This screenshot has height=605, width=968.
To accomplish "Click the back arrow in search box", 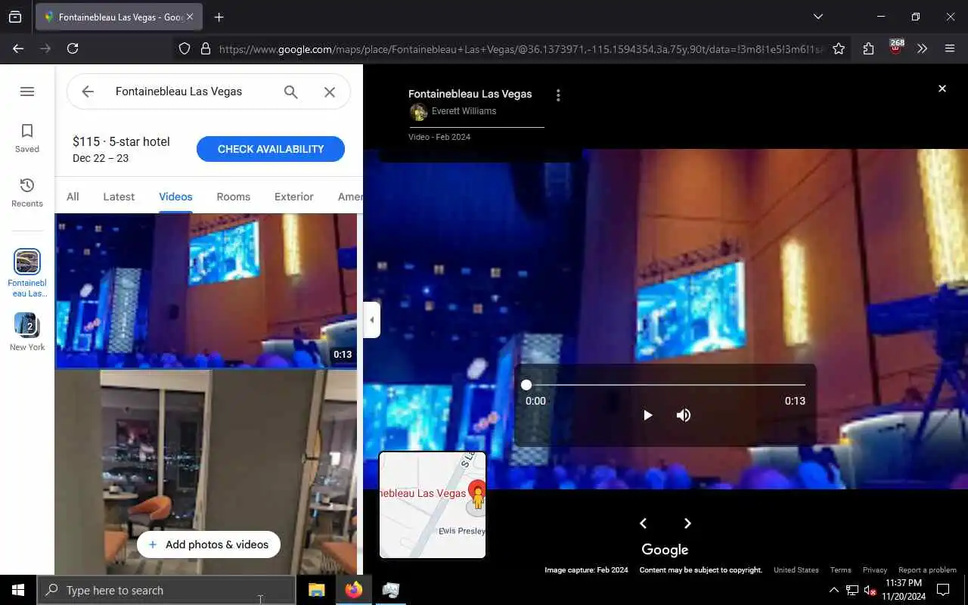I will click(88, 92).
